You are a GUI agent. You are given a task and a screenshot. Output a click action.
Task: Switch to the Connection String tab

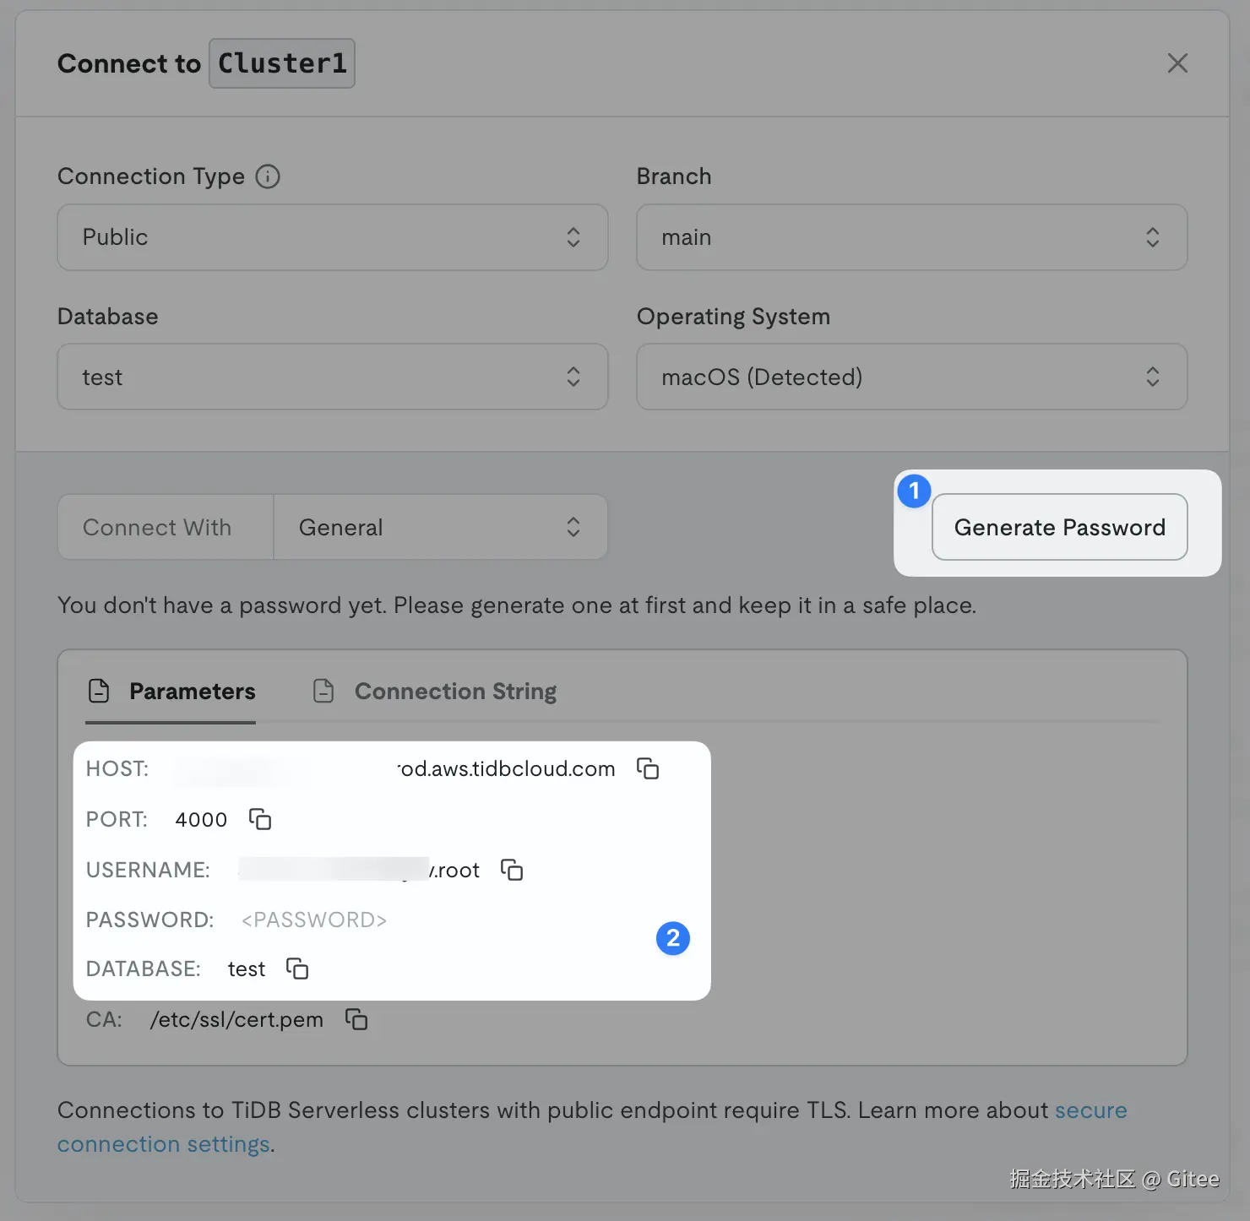455,691
